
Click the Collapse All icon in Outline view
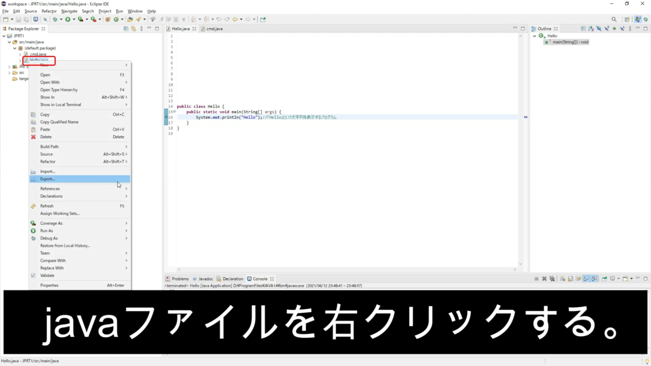point(583,28)
